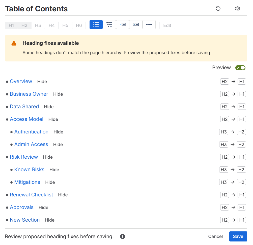Click the H3 badge in Known Risks row
This screenshot has height=245, width=253.
click(x=224, y=170)
